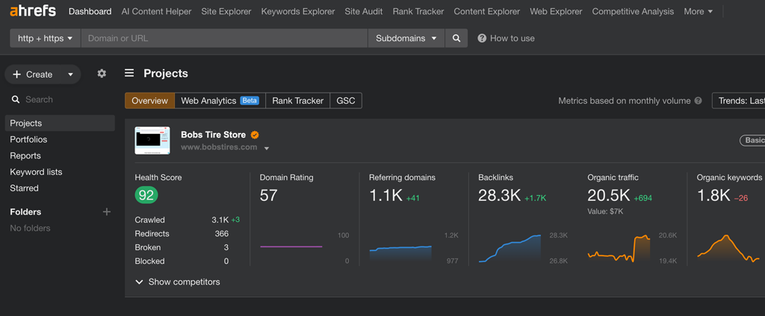765x316 pixels.
Task: Click the search magnifier button in URL bar
Action: pyautogui.click(x=456, y=38)
